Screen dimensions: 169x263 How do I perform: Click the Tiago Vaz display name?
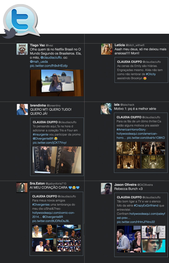click(x=37, y=45)
